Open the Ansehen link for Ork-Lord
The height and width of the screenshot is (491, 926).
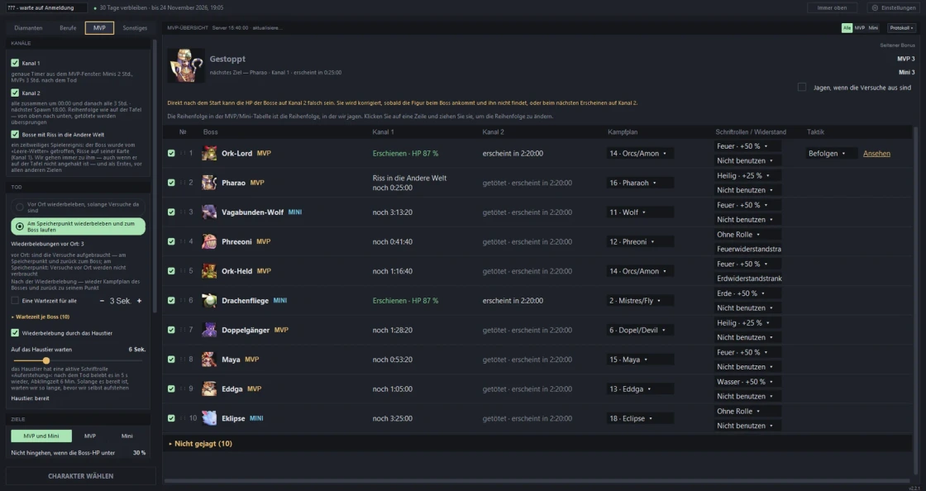tap(876, 154)
